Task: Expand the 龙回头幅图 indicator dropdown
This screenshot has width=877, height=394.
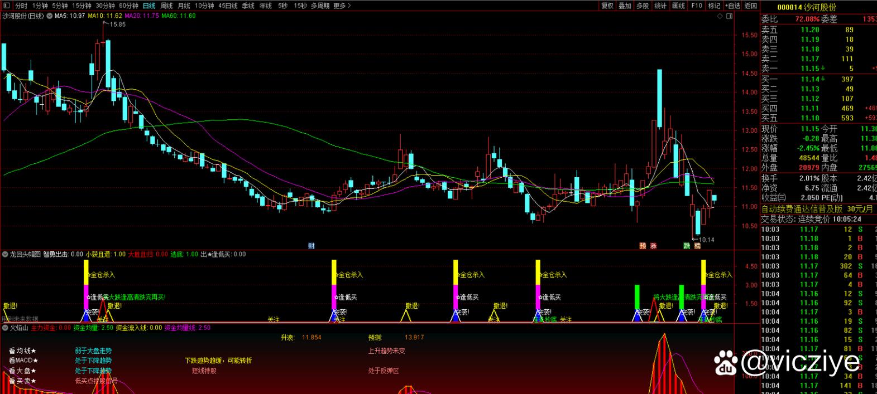Action: (5, 254)
